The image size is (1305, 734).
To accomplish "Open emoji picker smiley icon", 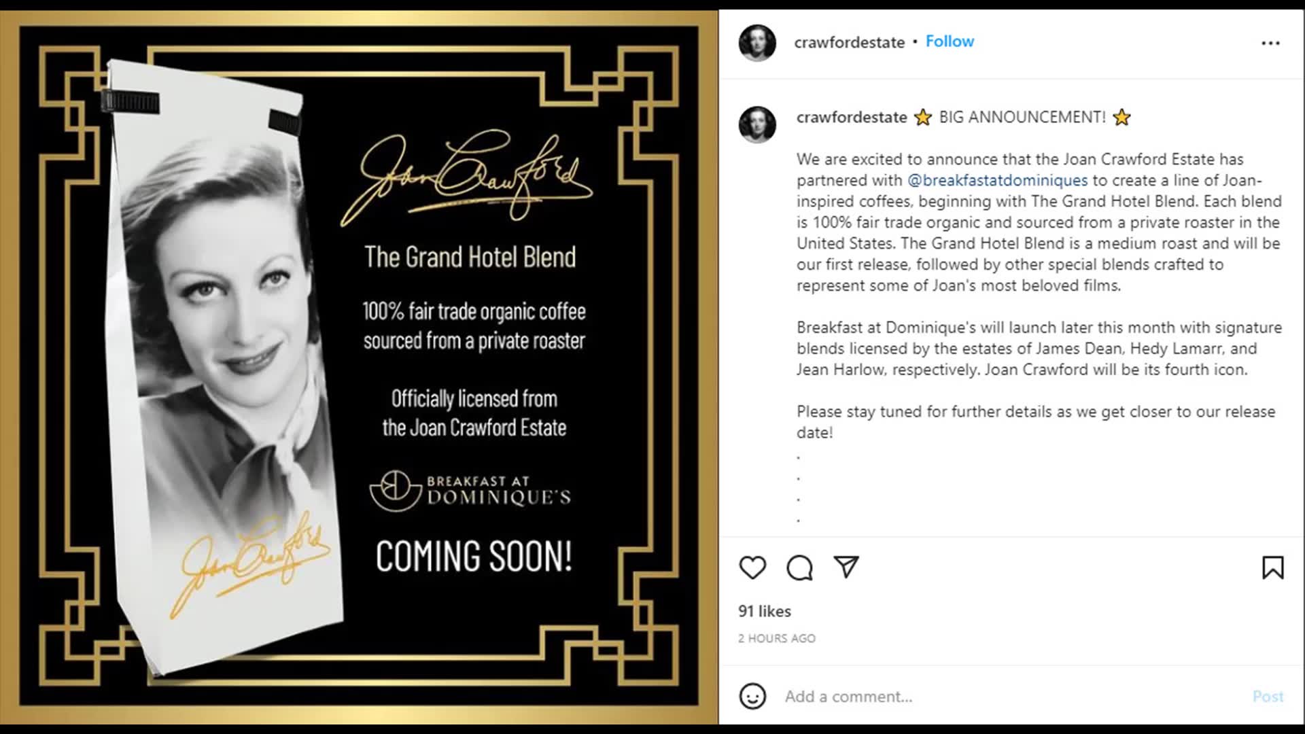I will [752, 697].
